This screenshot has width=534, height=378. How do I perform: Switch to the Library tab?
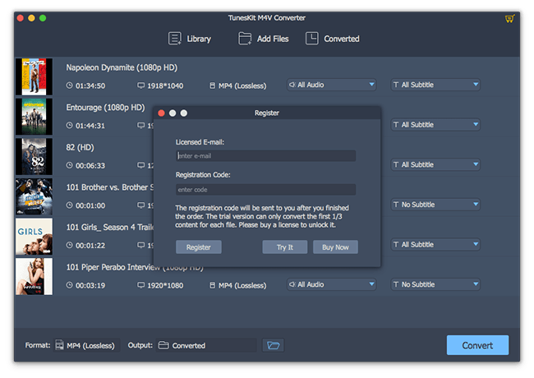(x=199, y=39)
